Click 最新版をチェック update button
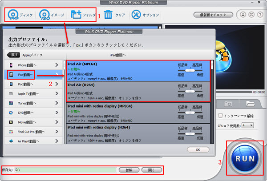This screenshot has width=267, height=181. 213,15
